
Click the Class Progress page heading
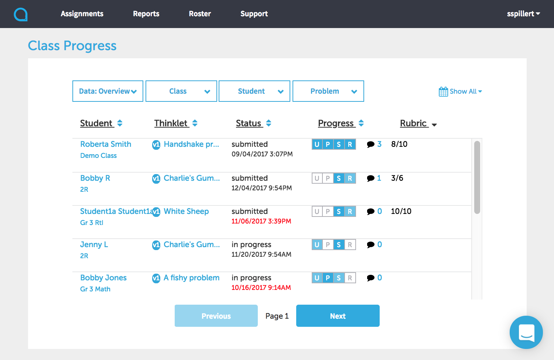click(x=72, y=46)
